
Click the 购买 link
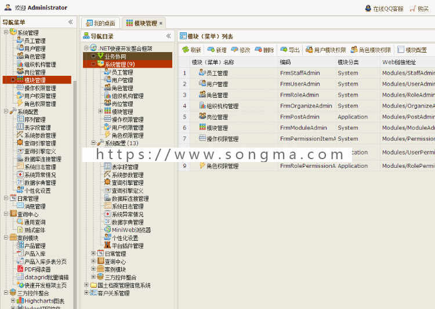(x=419, y=9)
